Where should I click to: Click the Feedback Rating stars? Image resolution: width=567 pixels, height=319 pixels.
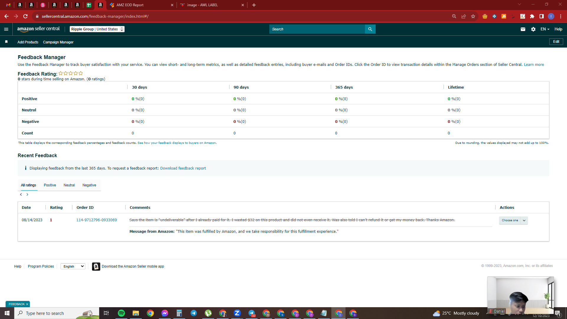[x=71, y=73]
